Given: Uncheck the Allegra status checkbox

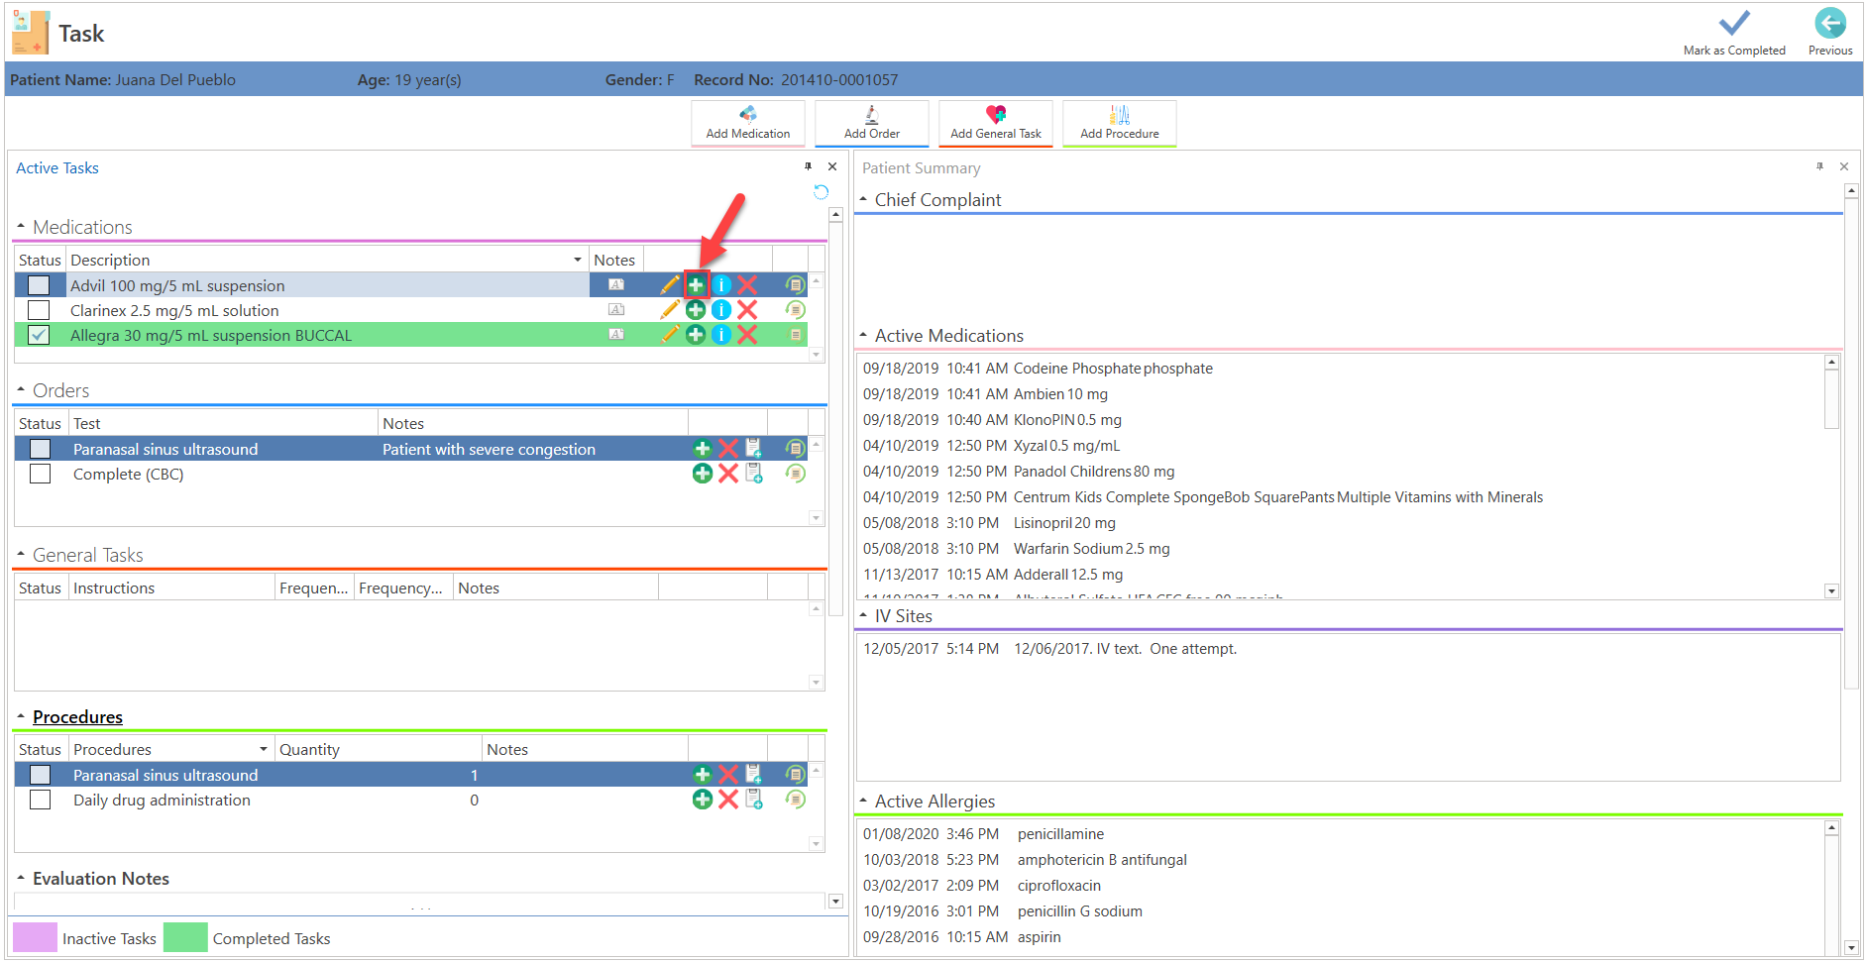Looking at the screenshot, I should [x=39, y=335].
